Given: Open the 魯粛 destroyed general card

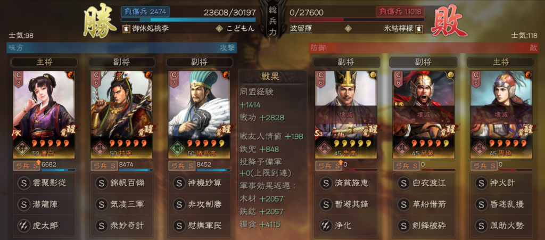Looking at the screenshot, I should [x=346, y=114].
